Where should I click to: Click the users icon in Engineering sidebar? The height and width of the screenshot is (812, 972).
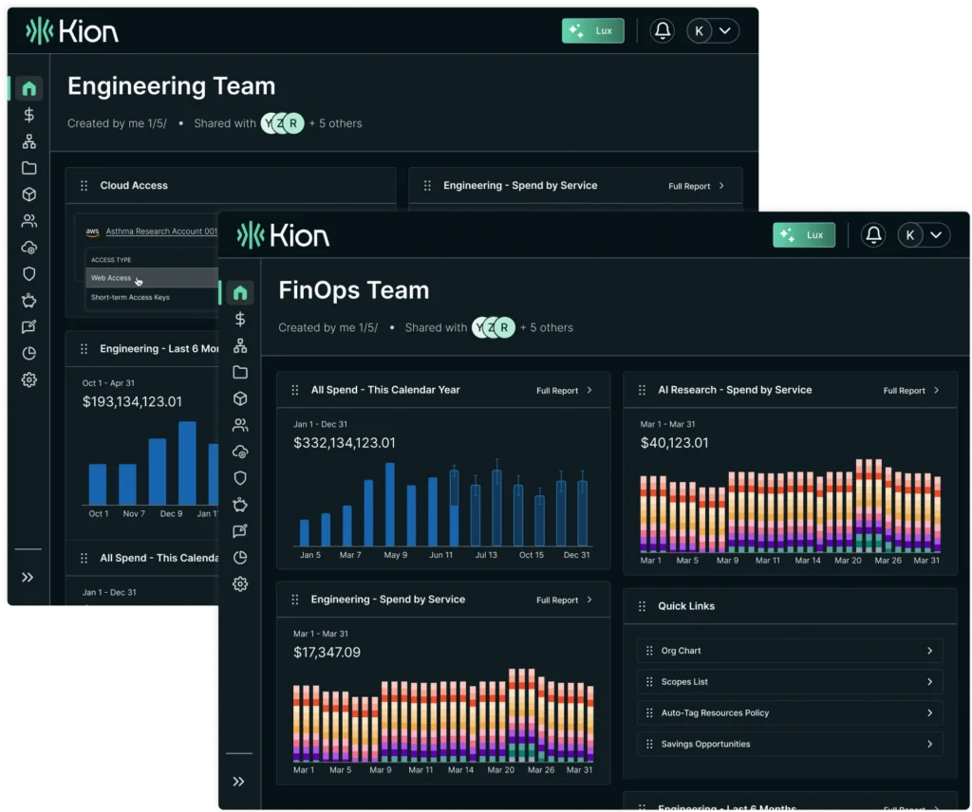[x=29, y=220]
